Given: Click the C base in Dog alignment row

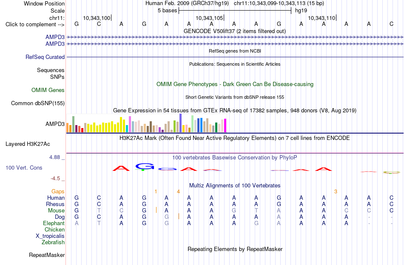Looking at the screenshot, I should coord(99,217).
